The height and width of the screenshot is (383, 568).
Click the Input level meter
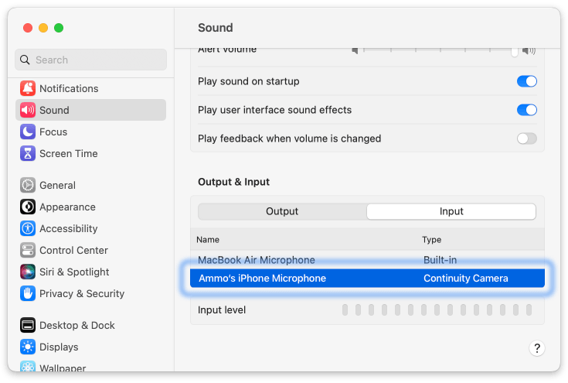tap(437, 310)
